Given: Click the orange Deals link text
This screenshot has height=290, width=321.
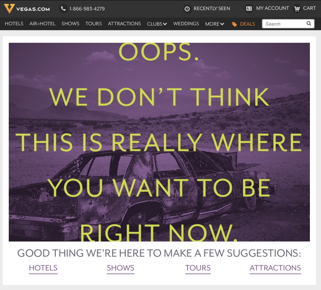Looking at the screenshot, I should pos(247,24).
